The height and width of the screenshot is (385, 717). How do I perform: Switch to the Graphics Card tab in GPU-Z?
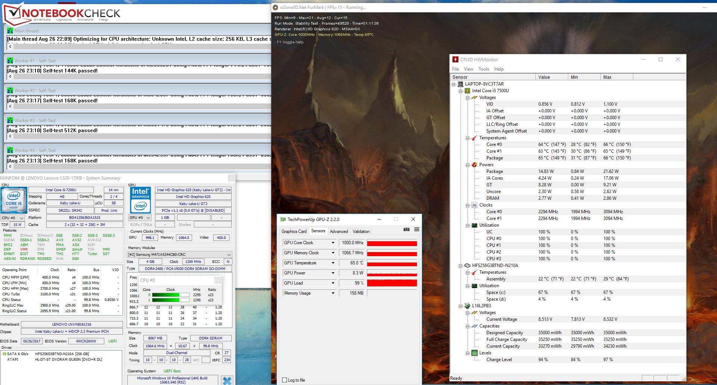294,232
